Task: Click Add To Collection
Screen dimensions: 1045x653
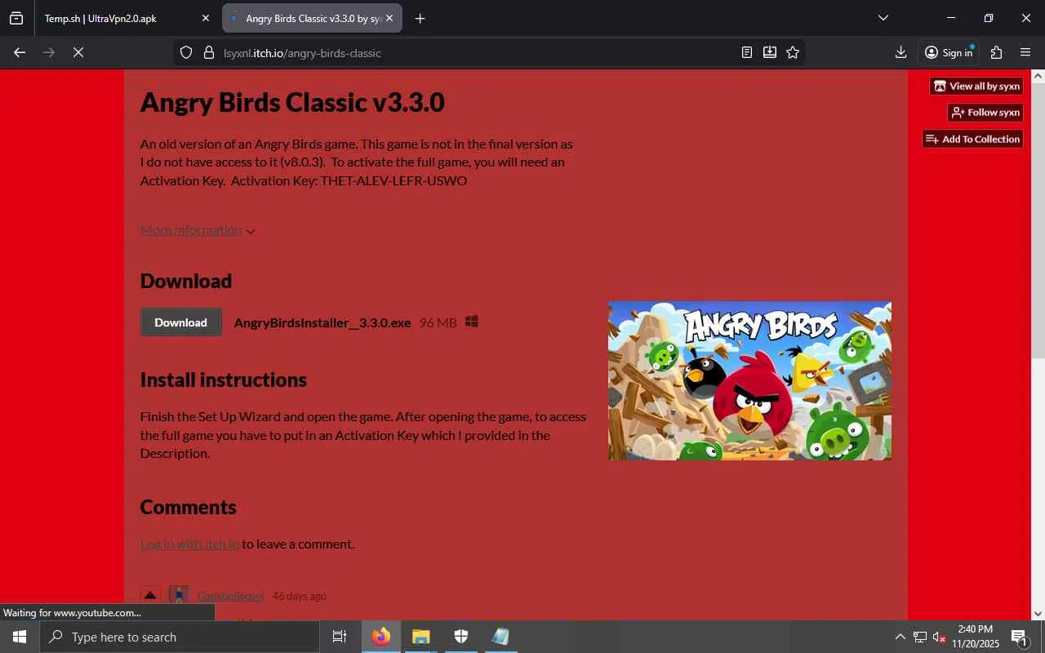Action: [x=972, y=139]
